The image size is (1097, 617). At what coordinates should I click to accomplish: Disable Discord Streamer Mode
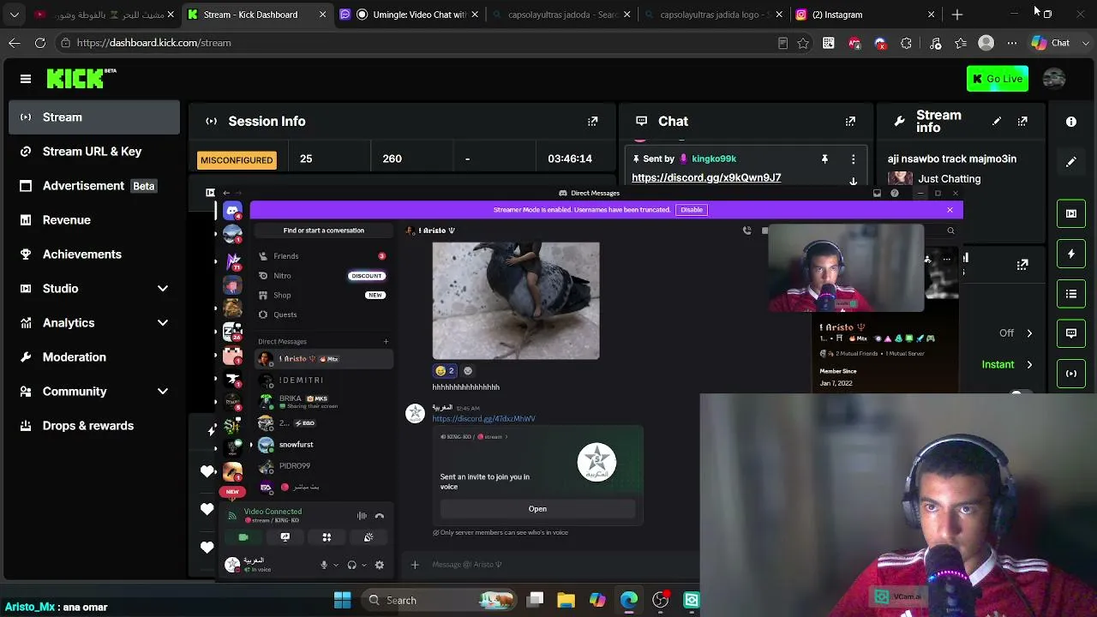coord(692,210)
